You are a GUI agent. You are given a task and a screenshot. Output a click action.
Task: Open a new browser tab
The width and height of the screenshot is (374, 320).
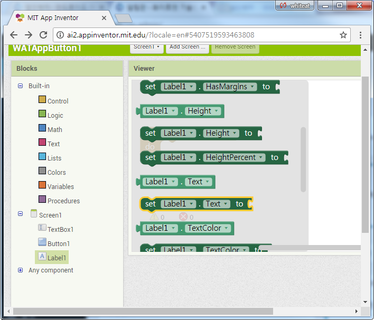[123, 18]
